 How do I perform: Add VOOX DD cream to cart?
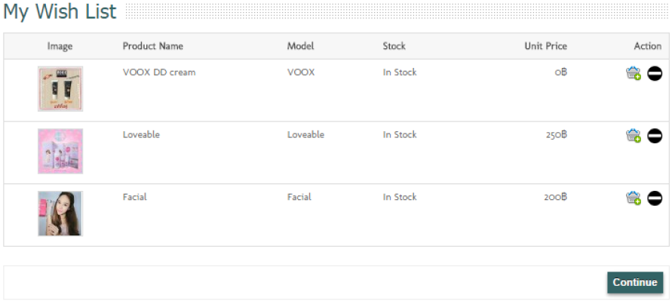click(x=633, y=73)
